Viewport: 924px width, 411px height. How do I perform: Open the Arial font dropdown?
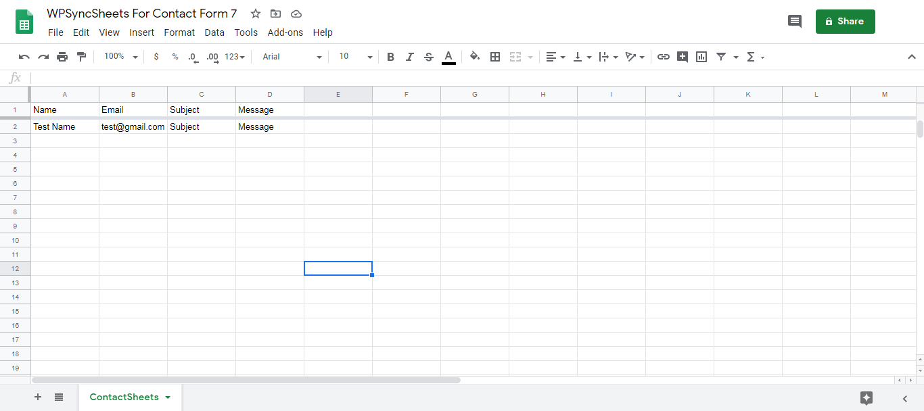pyautogui.click(x=292, y=57)
